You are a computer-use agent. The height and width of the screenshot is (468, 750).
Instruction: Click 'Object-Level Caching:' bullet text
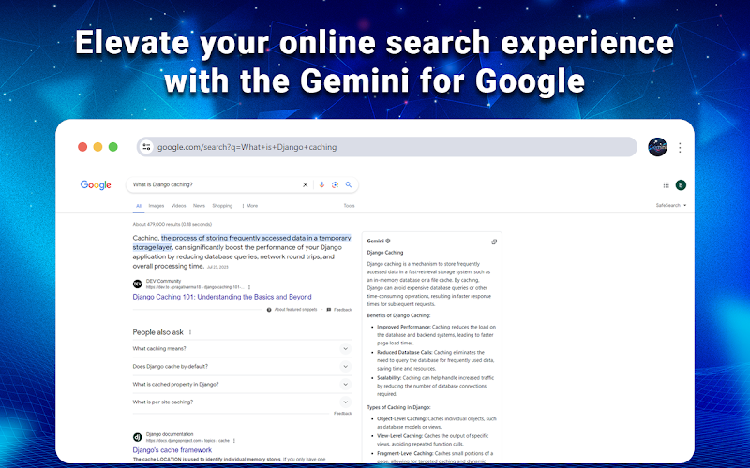(x=402, y=418)
